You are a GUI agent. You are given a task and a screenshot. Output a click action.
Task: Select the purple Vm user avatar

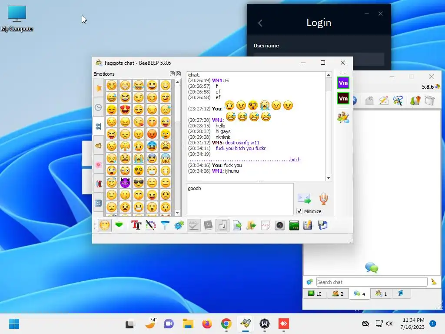pos(343,83)
